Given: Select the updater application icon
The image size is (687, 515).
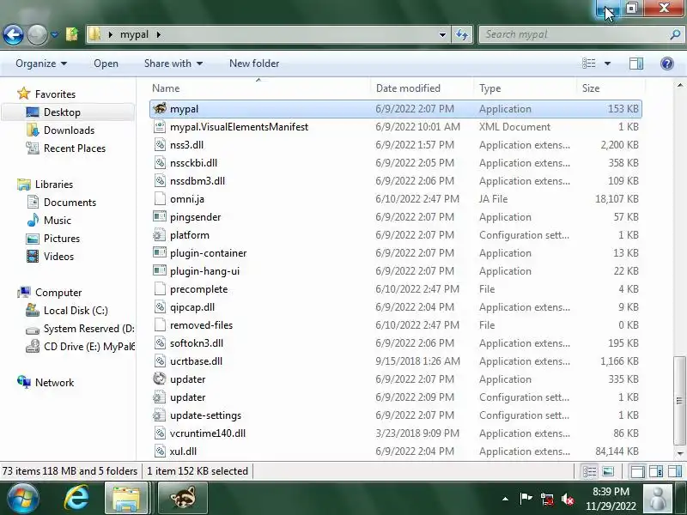Looking at the screenshot, I should 160,379.
